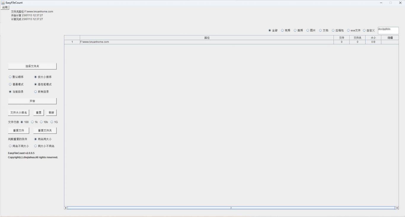Filter results by 视频 type
The image size is (405, 217).
pyautogui.click(x=283, y=30)
